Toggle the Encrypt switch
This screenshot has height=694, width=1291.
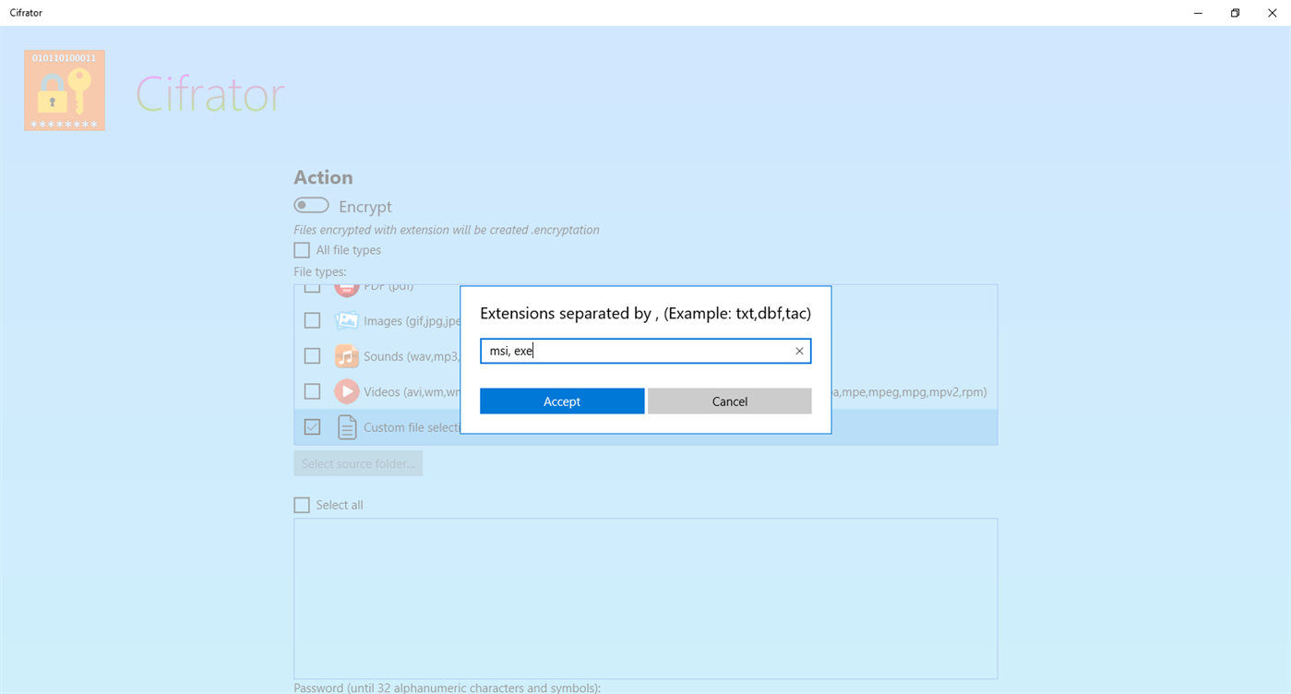point(311,204)
